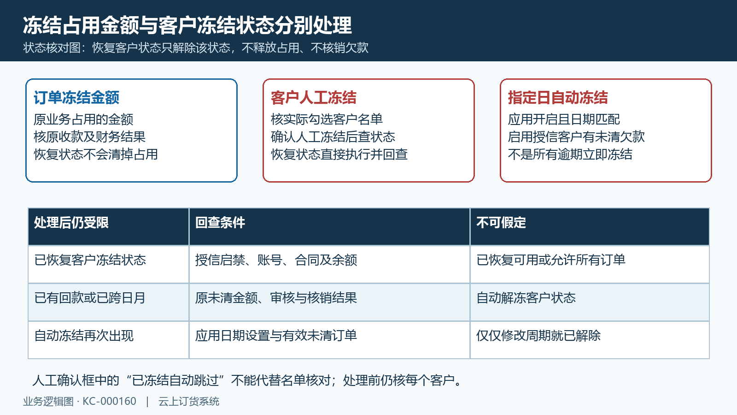
Task: Click the footer text 云上订货系统
Action: (x=189, y=402)
